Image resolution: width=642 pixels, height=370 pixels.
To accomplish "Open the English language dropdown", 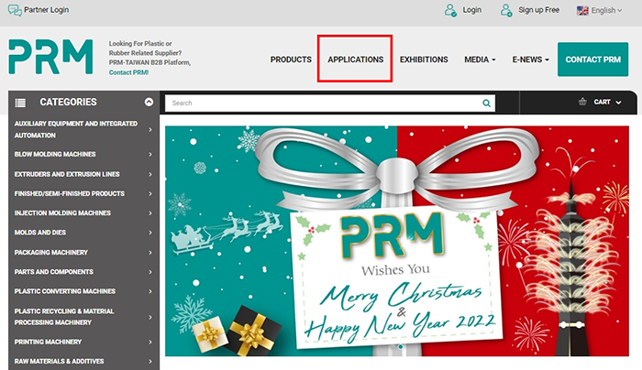I will pos(600,11).
